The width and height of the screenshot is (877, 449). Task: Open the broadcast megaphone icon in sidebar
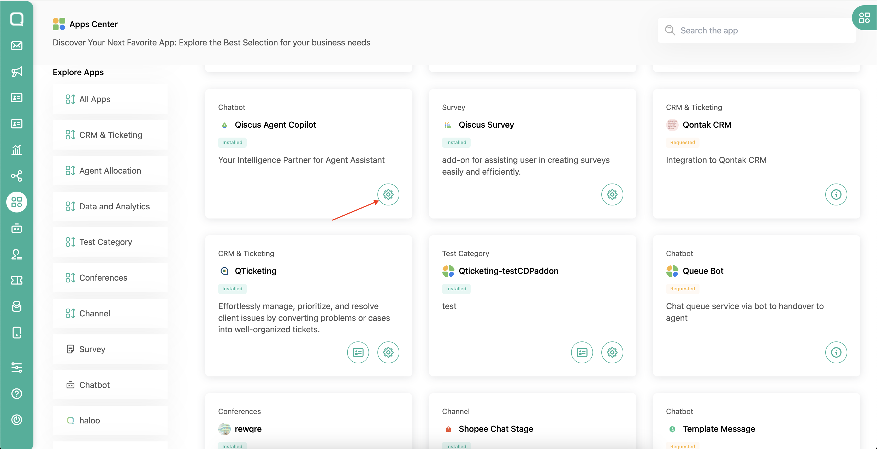click(x=17, y=72)
